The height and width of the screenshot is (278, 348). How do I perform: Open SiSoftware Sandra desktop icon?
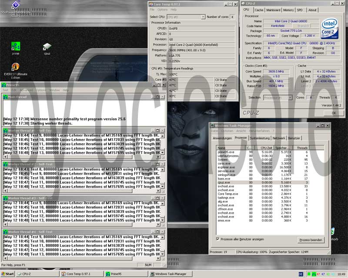(x=16, y=5)
